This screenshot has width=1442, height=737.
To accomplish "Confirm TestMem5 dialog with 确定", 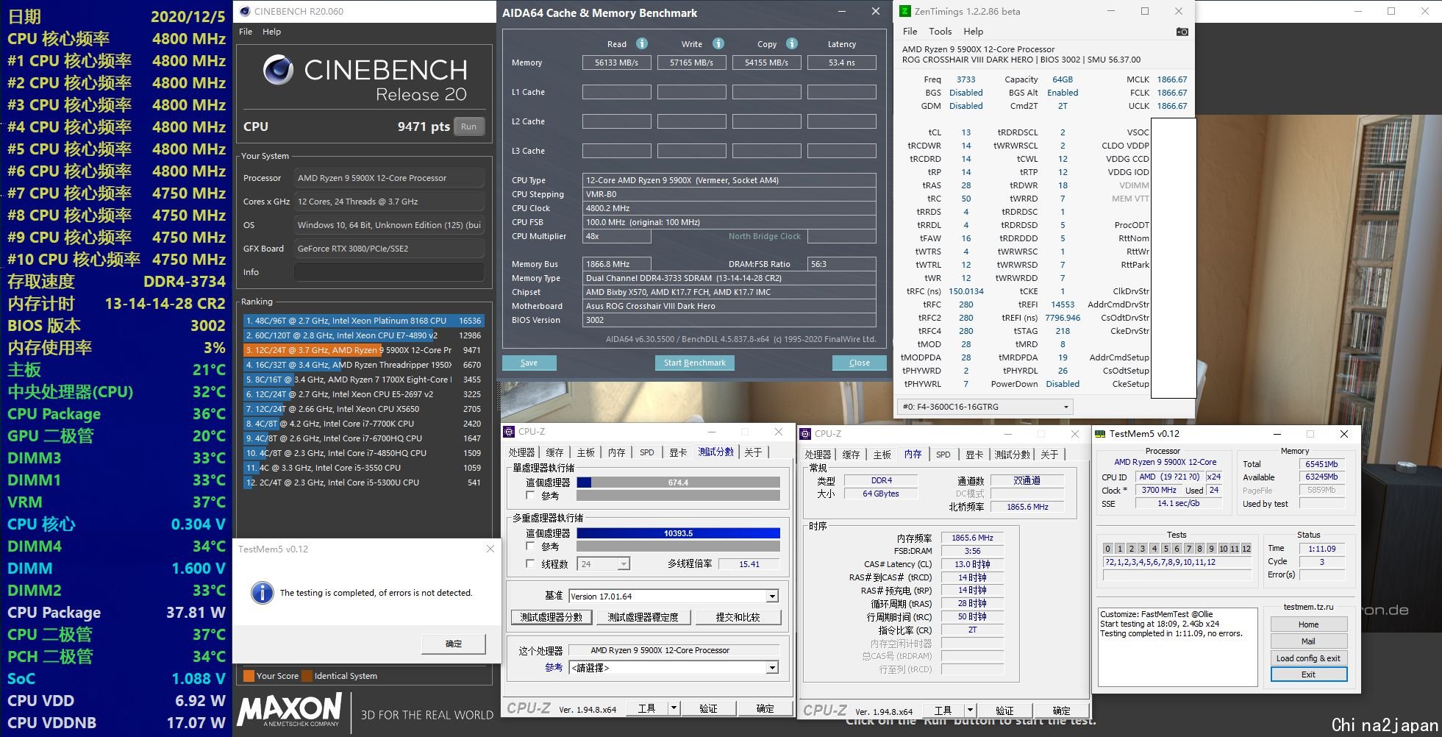I will pos(454,644).
